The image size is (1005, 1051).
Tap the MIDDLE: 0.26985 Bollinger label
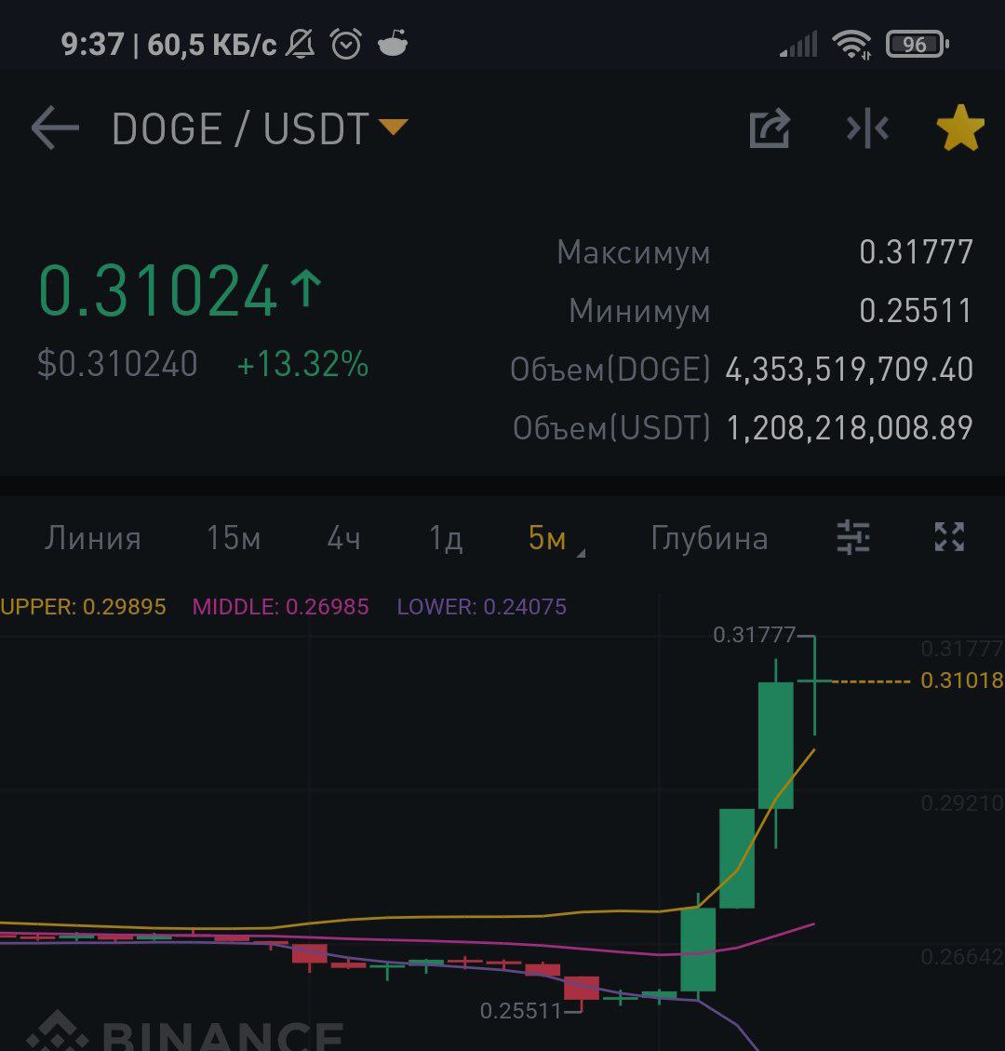[x=281, y=607]
